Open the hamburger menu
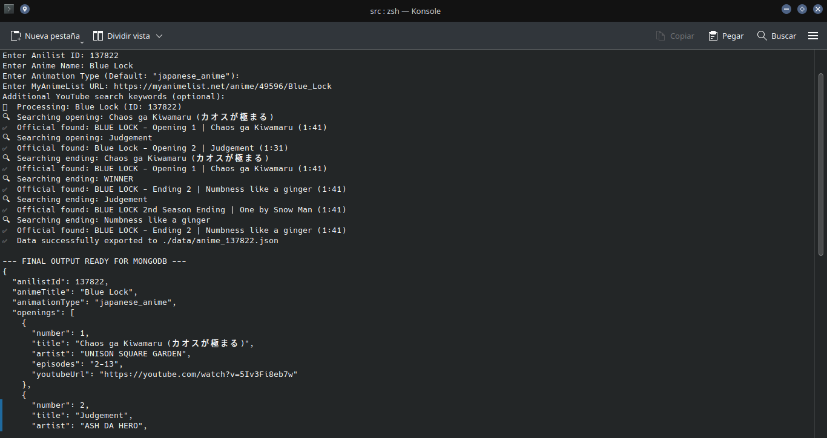 [813, 36]
